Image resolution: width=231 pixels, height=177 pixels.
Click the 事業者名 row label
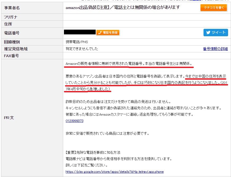12,8
